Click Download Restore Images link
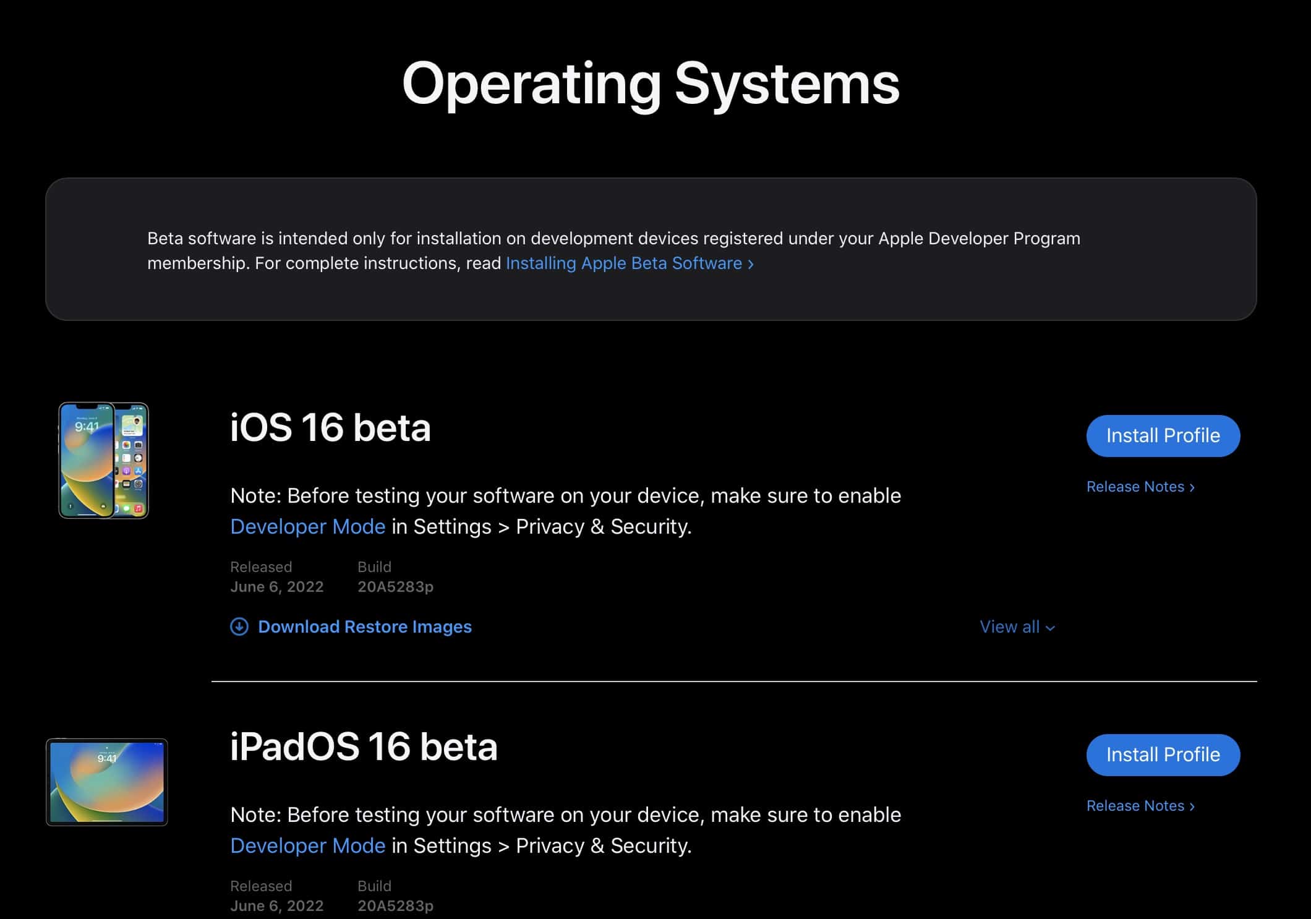Screen dimensions: 1311x919 [364, 626]
